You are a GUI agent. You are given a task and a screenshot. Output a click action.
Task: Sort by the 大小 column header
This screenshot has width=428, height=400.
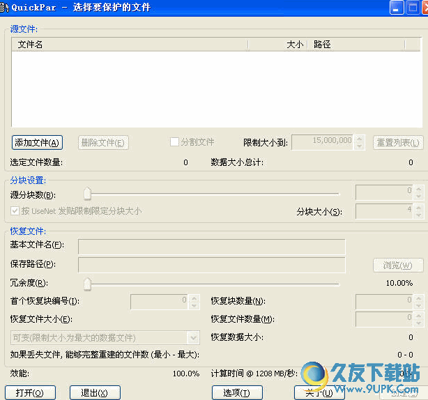coord(278,45)
